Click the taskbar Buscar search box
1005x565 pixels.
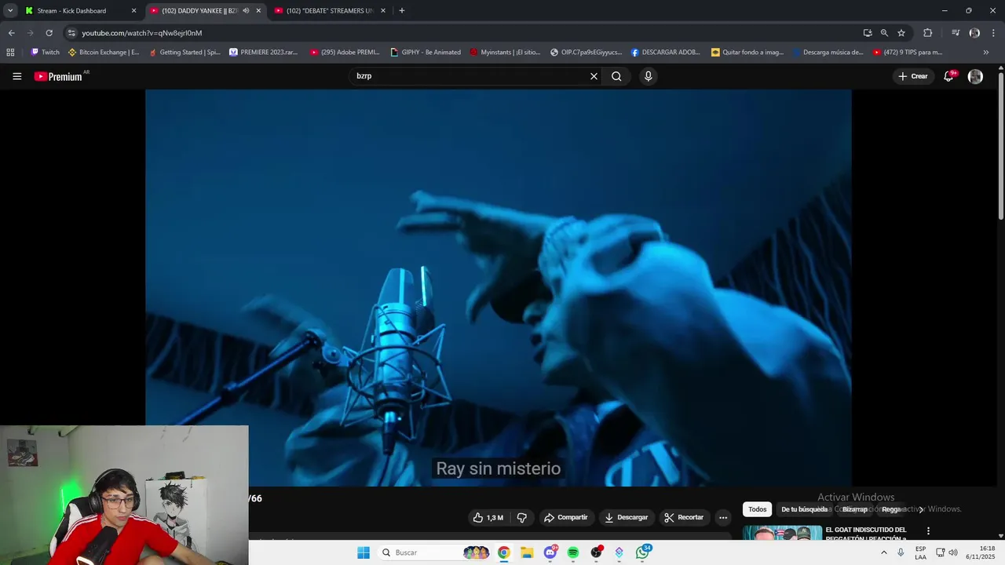[x=434, y=552]
